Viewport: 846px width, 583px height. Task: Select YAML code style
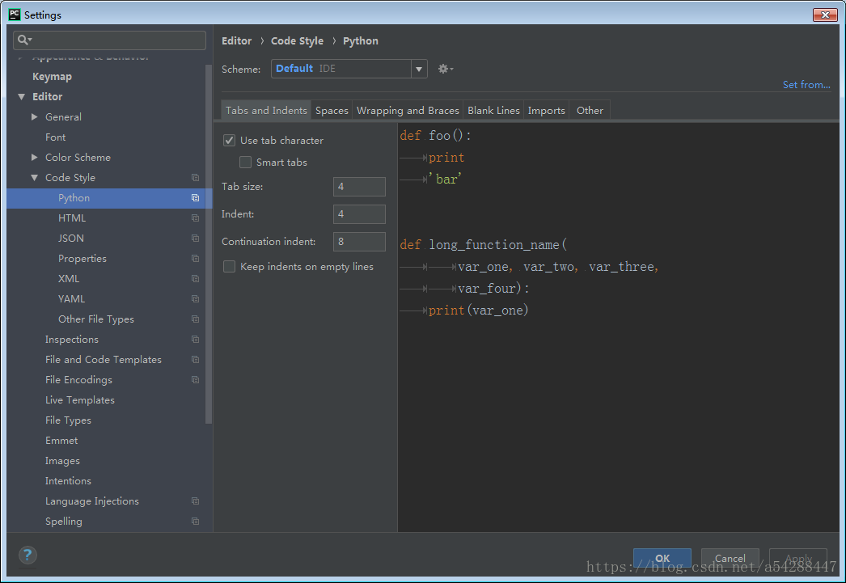72,299
